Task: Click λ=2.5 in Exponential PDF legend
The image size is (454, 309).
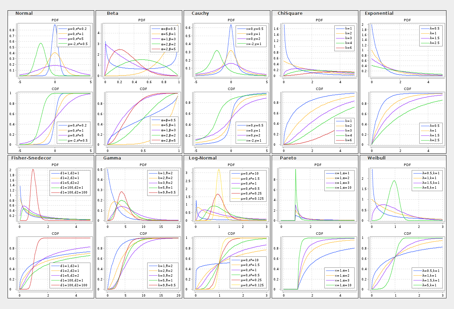Action: 434,43
